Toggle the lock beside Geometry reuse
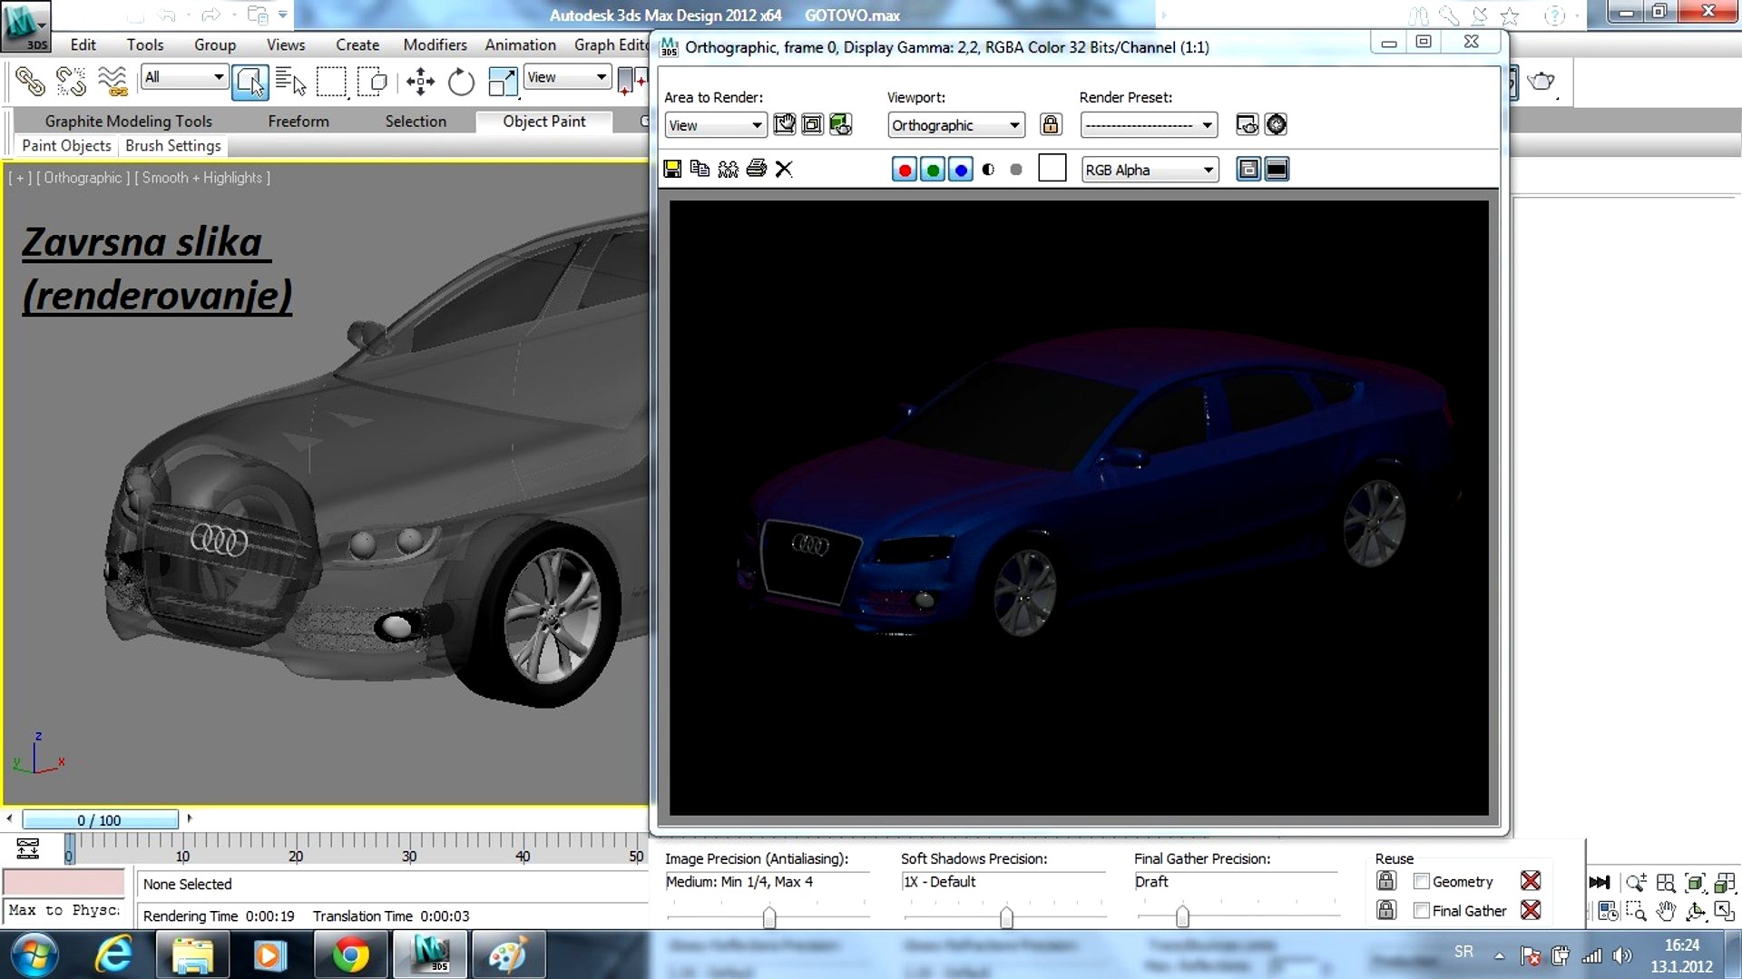This screenshot has height=979, width=1742. [x=1386, y=880]
